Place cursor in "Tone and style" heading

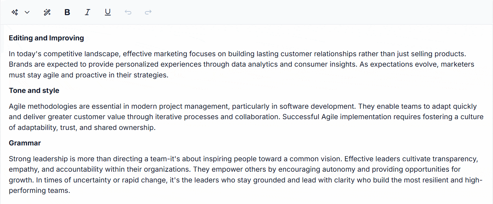(x=34, y=91)
